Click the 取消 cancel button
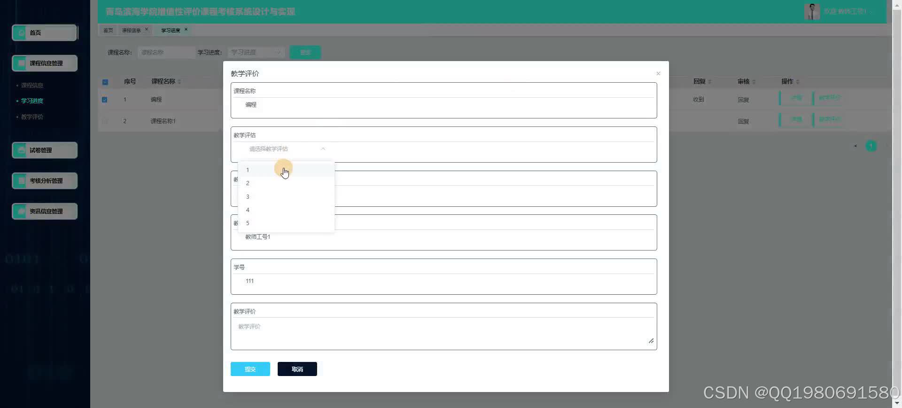This screenshot has width=902, height=408. coord(297,369)
